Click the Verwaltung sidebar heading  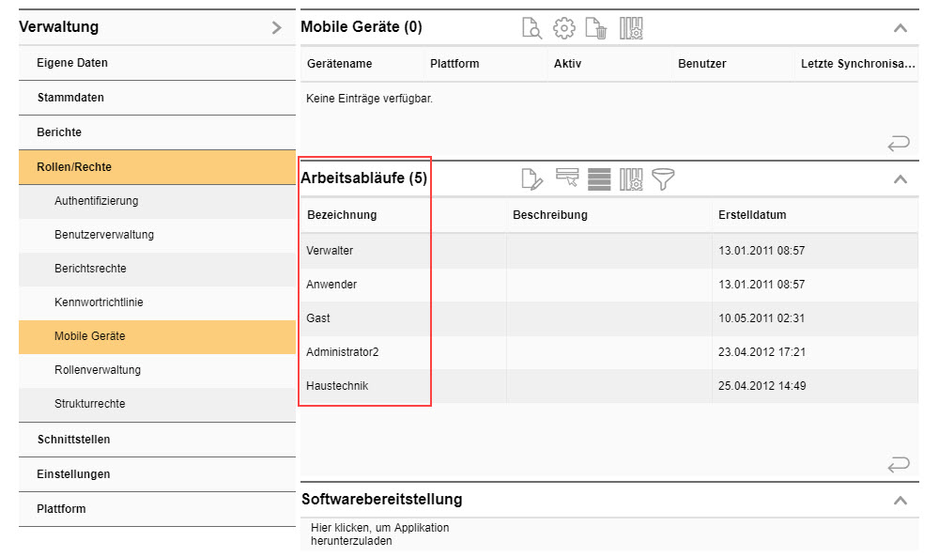point(58,27)
